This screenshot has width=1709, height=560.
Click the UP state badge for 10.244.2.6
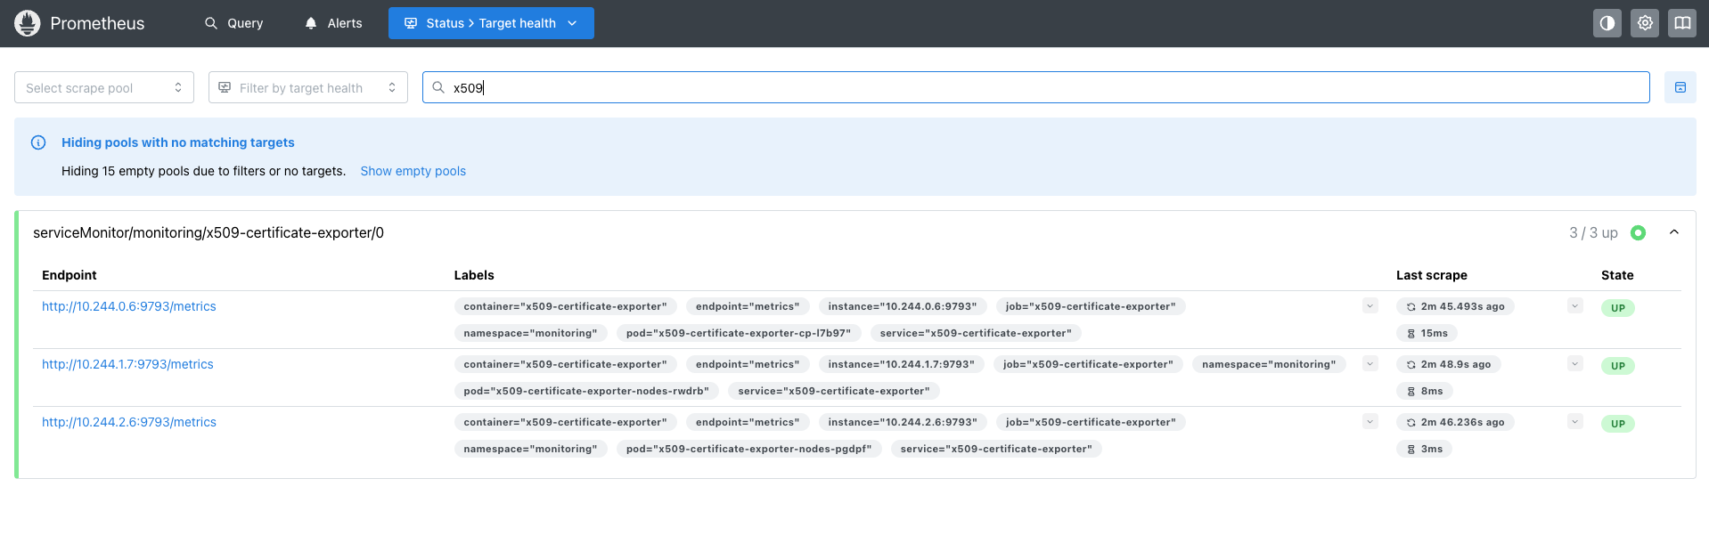tap(1618, 424)
